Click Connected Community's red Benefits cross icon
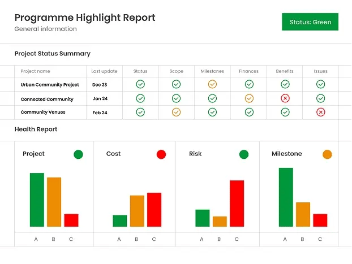The width and height of the screenshot is (352, 264). click(x=285, y=98)
